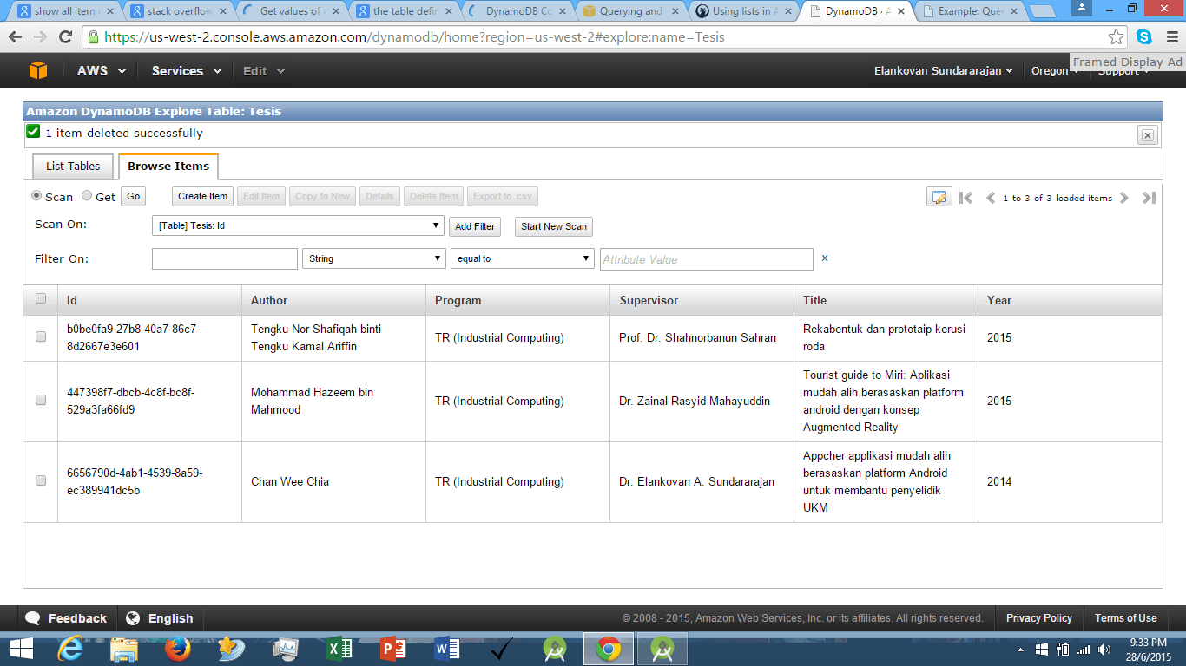The height and width of the screenshot is (666, 1186).
Task: Check the row for Tengku Nor Shafiqah
Action: (x=41, y=336)
